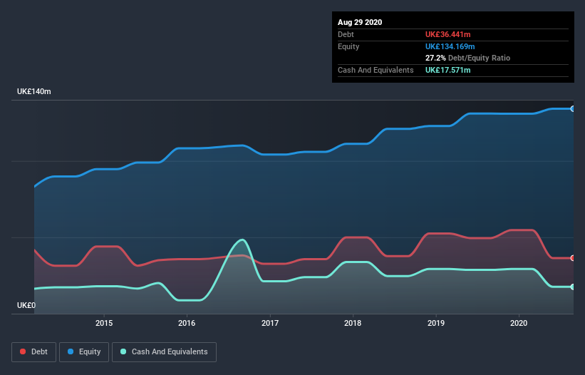Click the 27.2% Debt/Equity Ratio text
Viewport: 585px width, 375px height.
point(467,58)
